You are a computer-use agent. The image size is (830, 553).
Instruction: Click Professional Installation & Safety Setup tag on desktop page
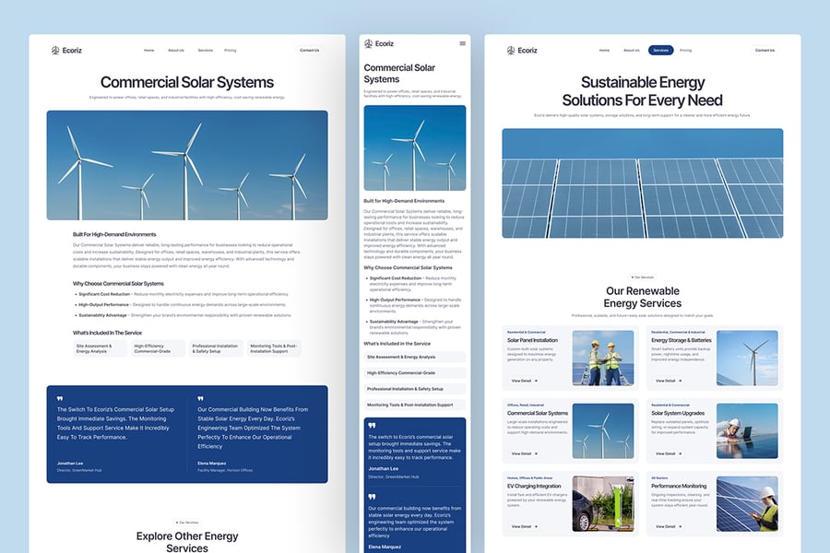(216, 348)
